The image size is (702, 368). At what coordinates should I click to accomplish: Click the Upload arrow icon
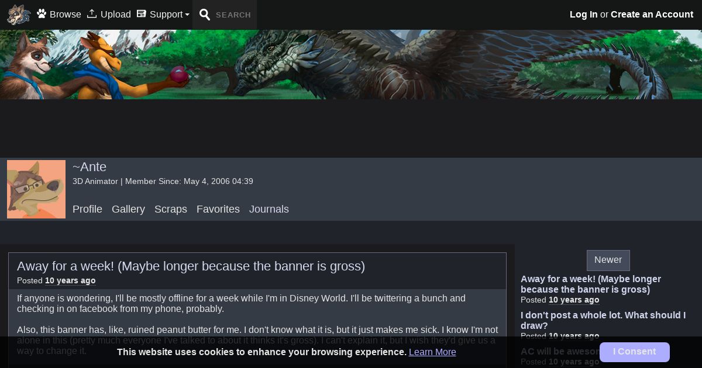coord(92,13)
